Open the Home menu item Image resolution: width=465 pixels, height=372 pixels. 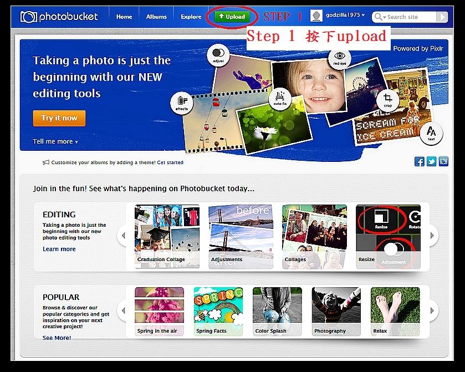pyautogui.click(x=124, y=17)
